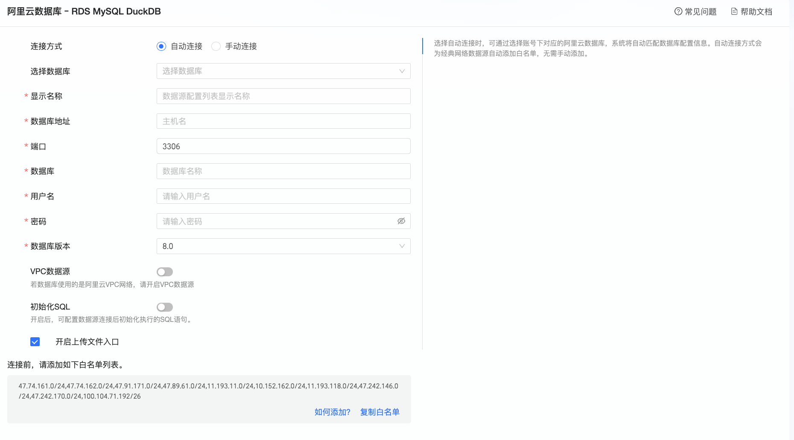Turn on the 初始化SQL switch
This screenshot has height=440, width=794.
tap(165, 307)
